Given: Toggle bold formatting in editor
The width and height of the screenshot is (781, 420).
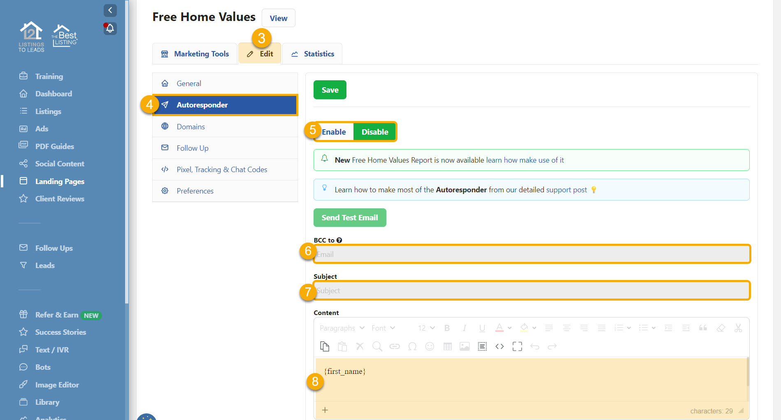Looking at the screenshot, I should 447,328.
